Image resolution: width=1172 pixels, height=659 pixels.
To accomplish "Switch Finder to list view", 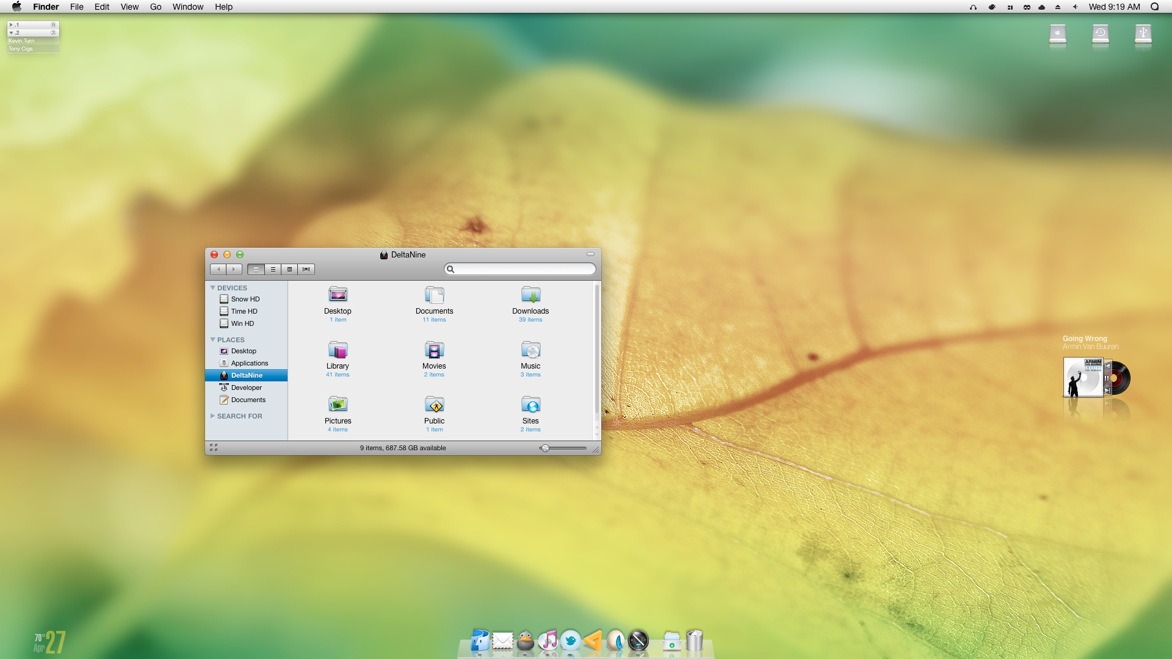I will click(x=273, y=269).
